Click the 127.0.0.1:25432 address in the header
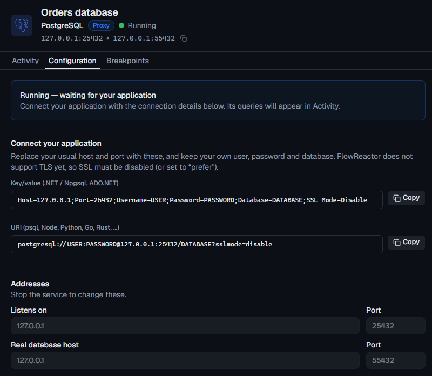The height and width of the screenshot is (376, 432). 72,38
